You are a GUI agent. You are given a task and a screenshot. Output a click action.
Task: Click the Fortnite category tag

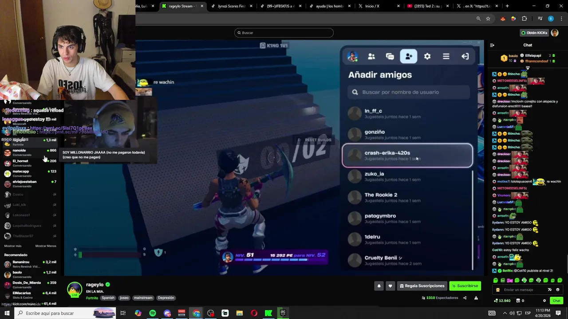92,298
